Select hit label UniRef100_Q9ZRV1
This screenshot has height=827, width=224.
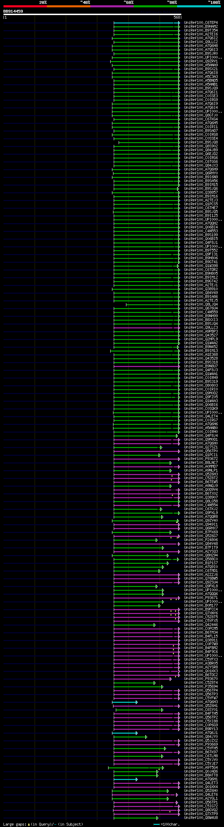coord(201,61)
